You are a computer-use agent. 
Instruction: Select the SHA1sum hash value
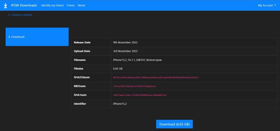click(x=140, y=95)
